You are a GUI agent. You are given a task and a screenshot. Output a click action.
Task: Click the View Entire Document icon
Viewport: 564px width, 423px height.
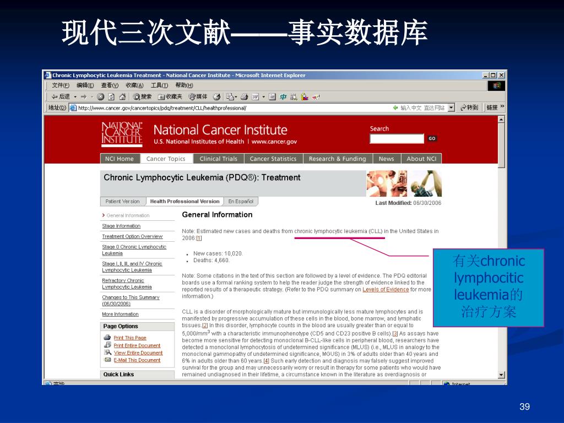(107, 352)
